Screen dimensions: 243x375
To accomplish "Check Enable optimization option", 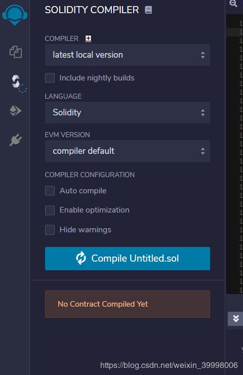I will pos(50,210).
